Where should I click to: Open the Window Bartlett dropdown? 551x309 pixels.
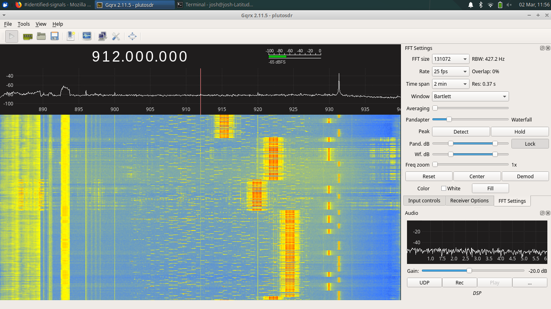point(470,96)
